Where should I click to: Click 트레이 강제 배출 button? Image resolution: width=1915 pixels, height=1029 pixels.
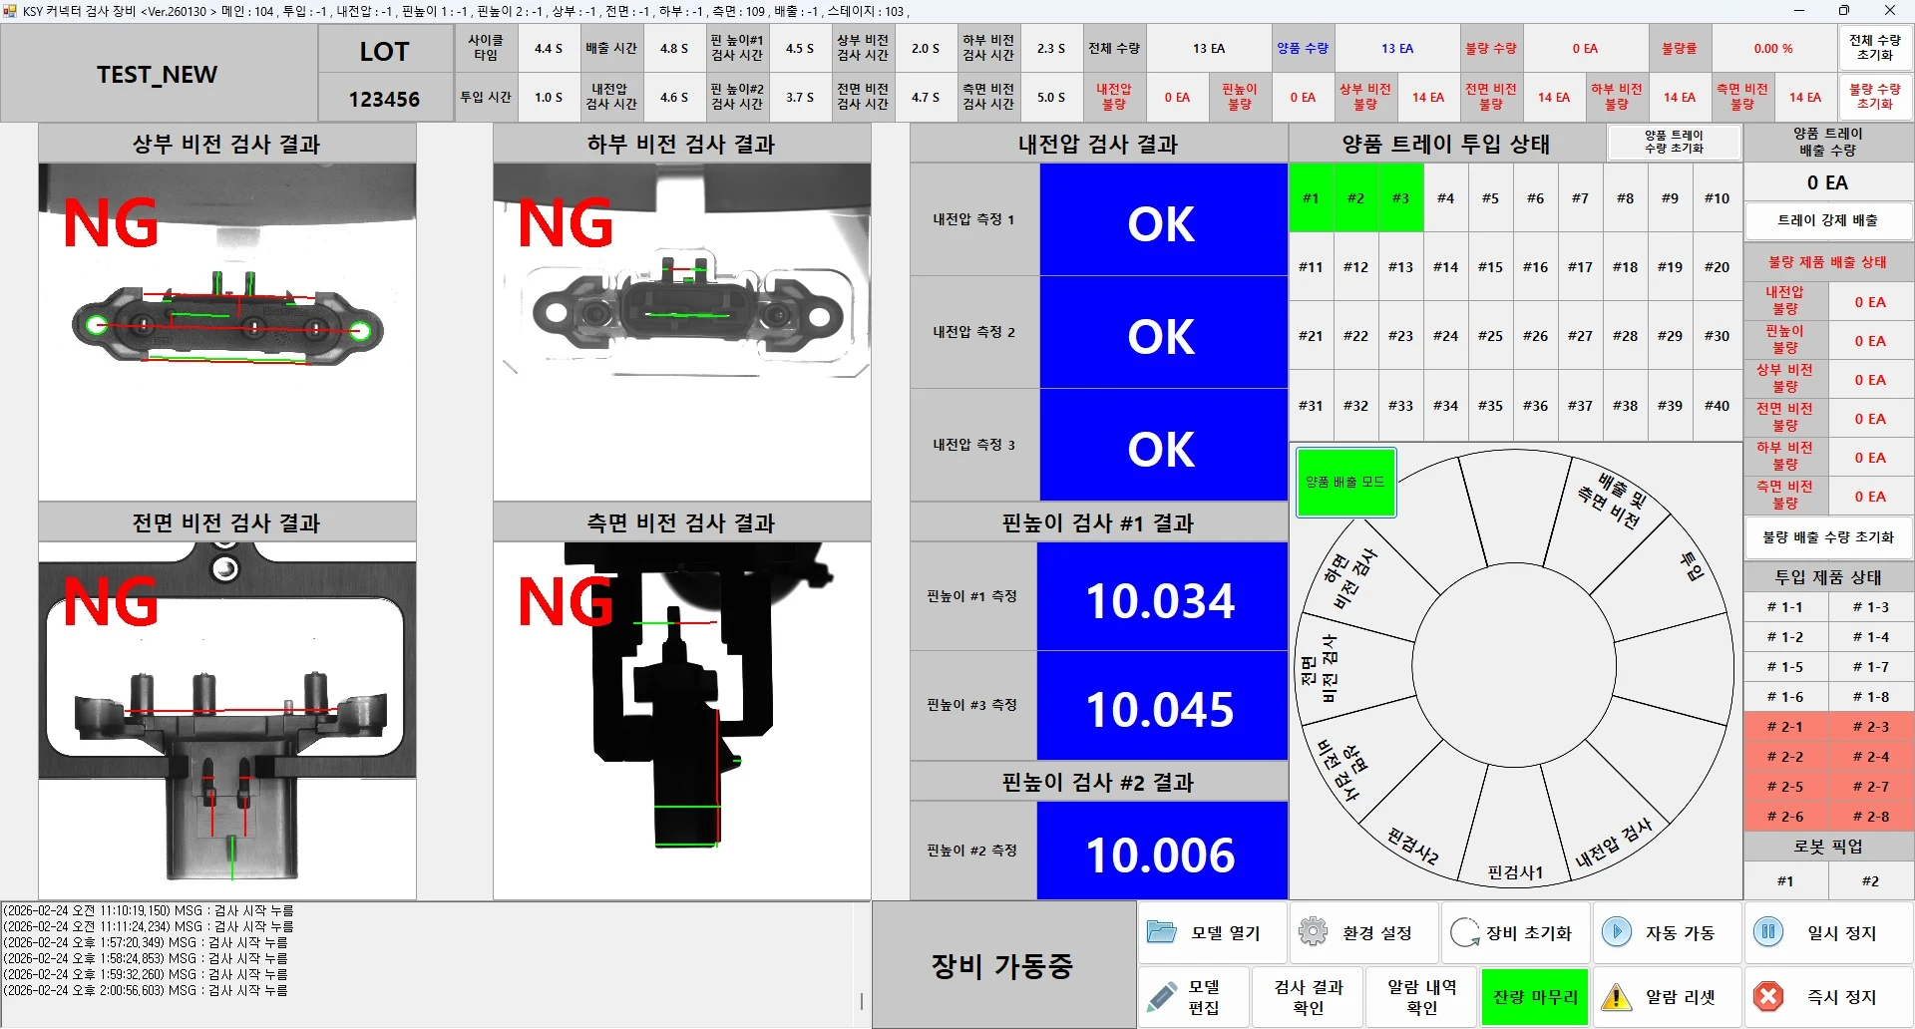[x=1828, y=220]
